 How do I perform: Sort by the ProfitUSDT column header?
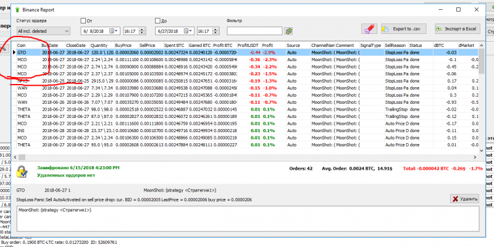tap(248, 46)
